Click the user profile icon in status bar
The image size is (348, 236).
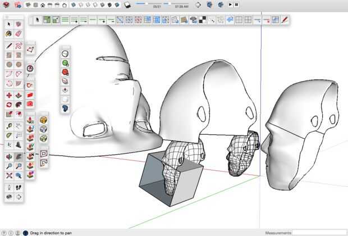tap(18, 232)
